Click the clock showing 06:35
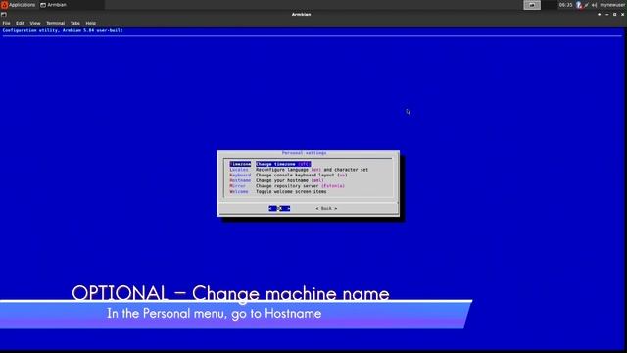This screenshot has width=627, height=353. click(565, 5)
